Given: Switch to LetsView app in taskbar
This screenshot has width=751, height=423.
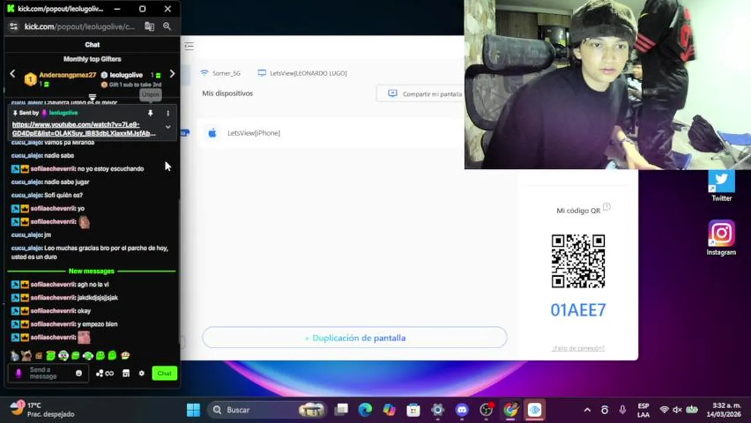Looking at the screenshot, I should [x=534, y=409].
